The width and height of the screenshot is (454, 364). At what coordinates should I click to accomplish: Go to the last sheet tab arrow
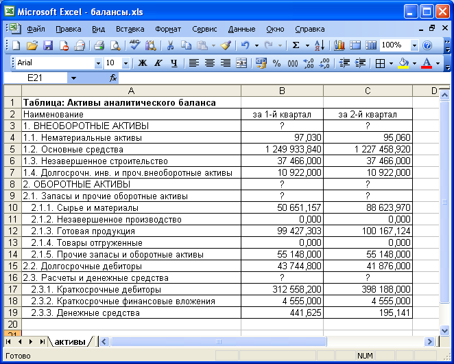tap(43, 341)
